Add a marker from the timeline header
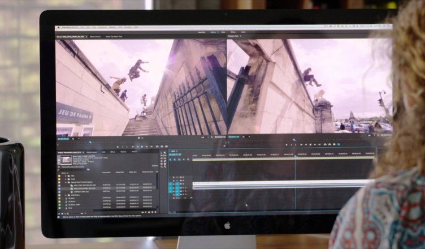 tap(184, 160)
